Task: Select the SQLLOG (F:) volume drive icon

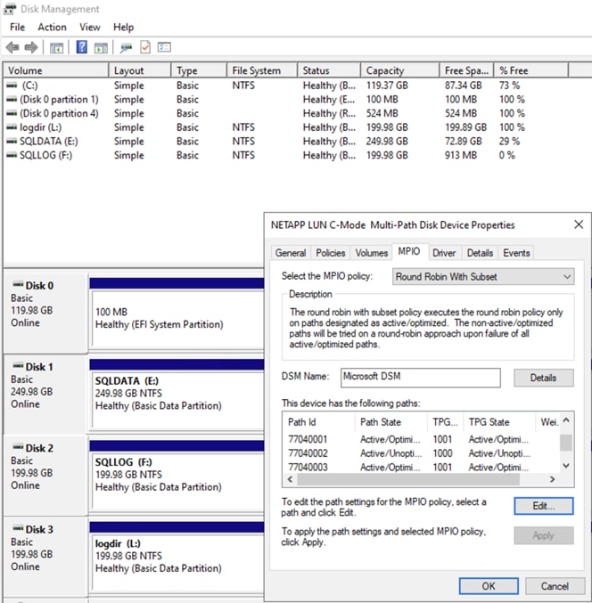Action: point(12,155)
